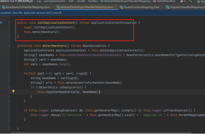Screen dimensions: 205x134
Task: Switch to BeanNameUrlHandlerMapping.class tab
Action: pyautogui.click(x=28, y=7)
